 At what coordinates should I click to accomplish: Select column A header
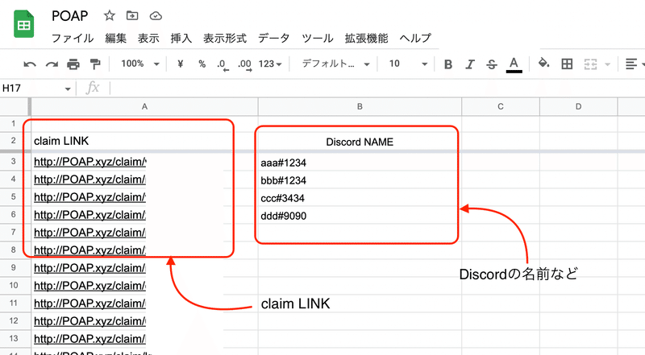(144, 107)
